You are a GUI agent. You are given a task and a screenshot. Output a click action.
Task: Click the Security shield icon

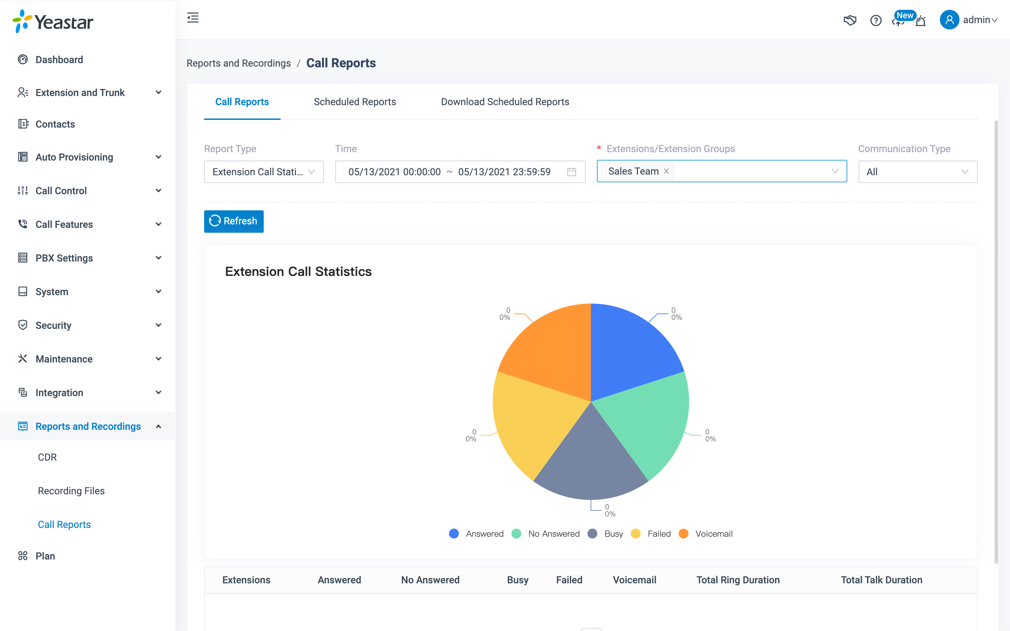click(x=23, y=325)
